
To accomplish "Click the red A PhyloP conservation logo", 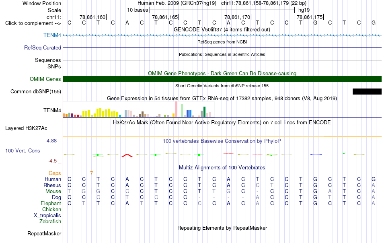I will coord(127,156).
